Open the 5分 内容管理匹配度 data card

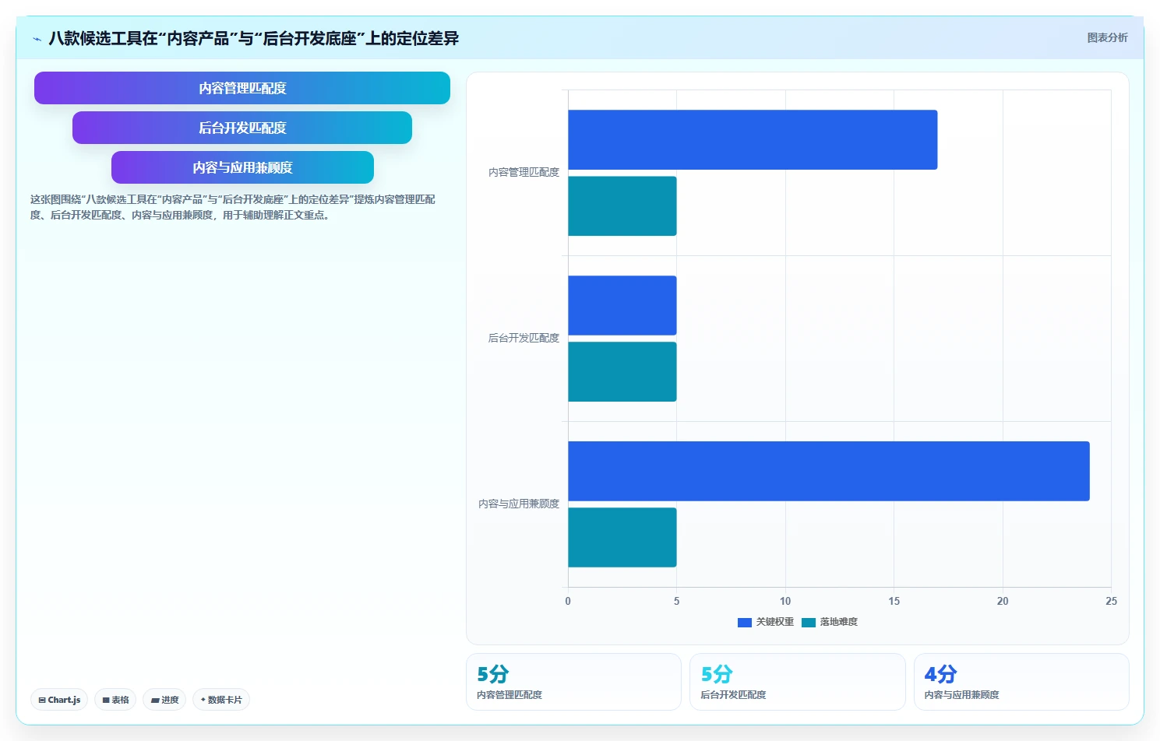coord(573,682)
